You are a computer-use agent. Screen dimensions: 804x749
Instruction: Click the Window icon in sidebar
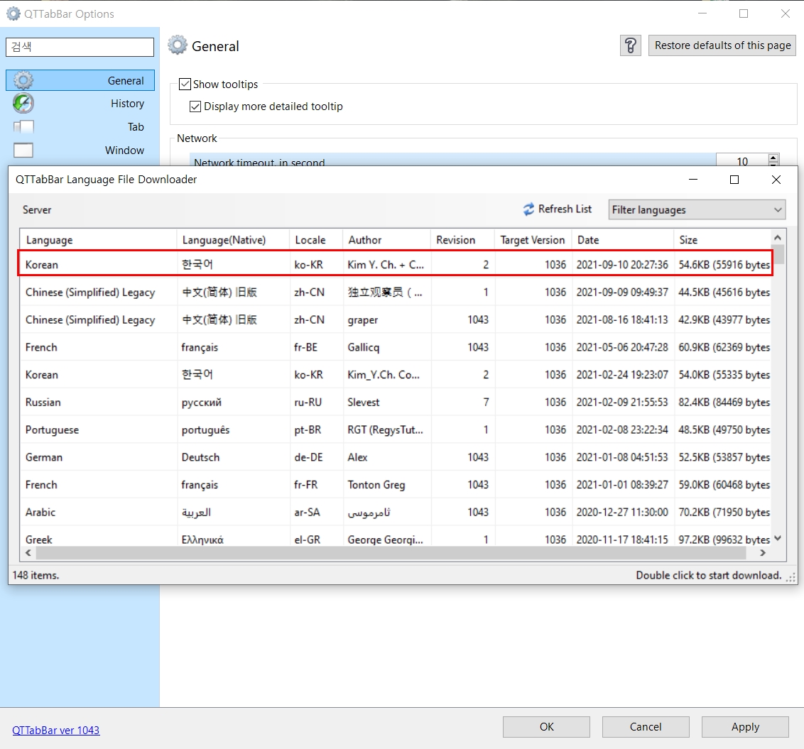click(x=23, y=151)
